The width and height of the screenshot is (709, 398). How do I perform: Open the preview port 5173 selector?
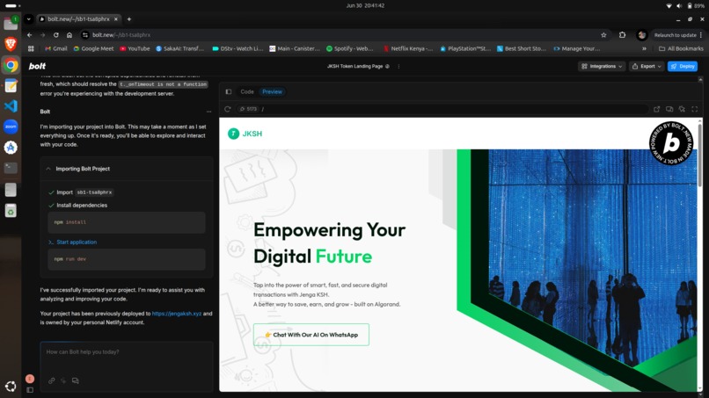(248, 109)
